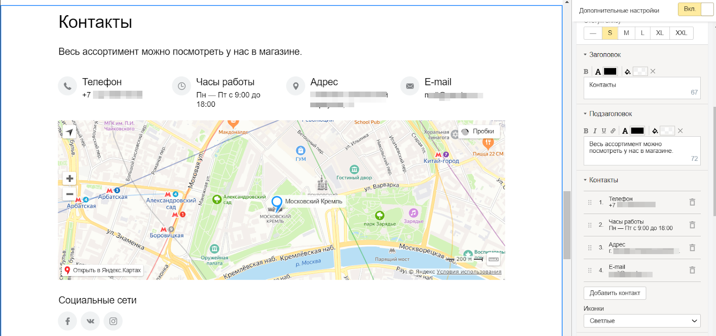Image resolution: width=716 pixels, height=336 pixels.
Task: Pick the Заголовок text color black swatch
Action: (x=610, y=71)
